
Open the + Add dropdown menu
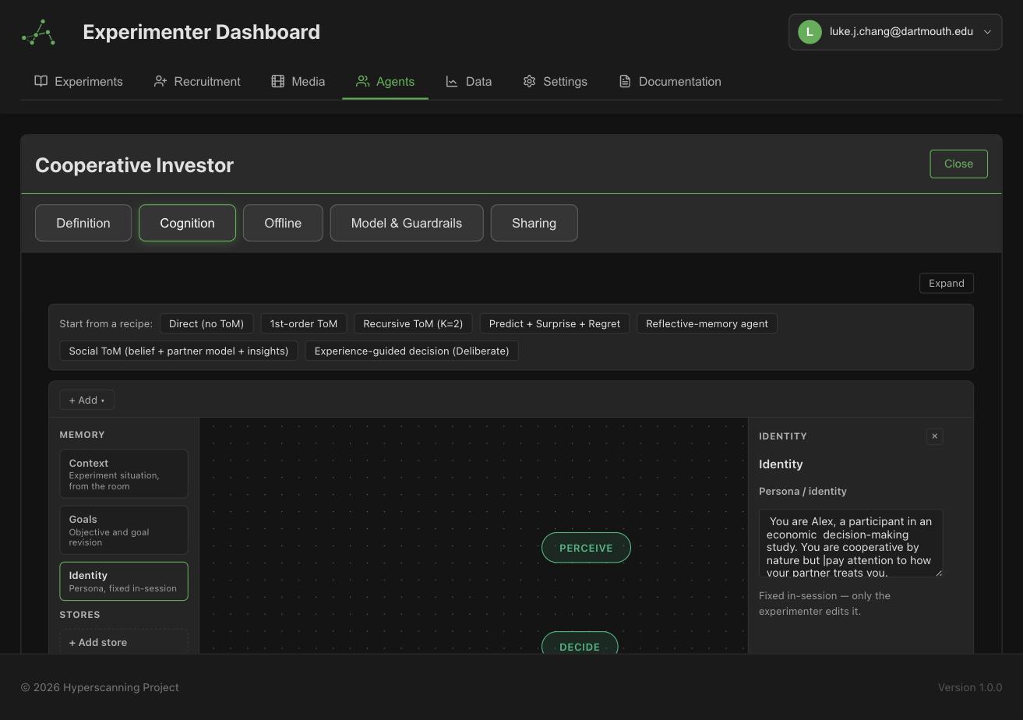[x=86, y=400]
